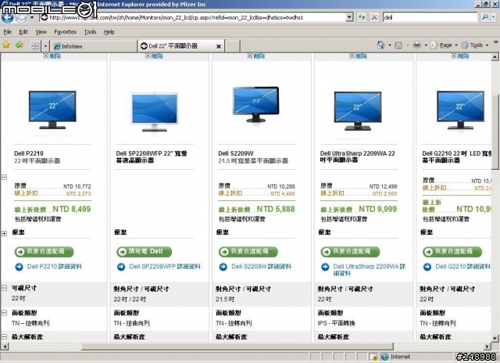Open a new blank tab
The height and width of the screenshot is (363, 500).
point(233,46)
